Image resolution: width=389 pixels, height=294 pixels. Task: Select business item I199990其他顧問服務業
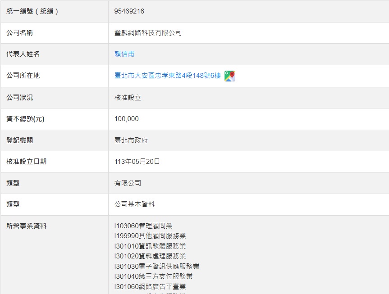(150, 236)
